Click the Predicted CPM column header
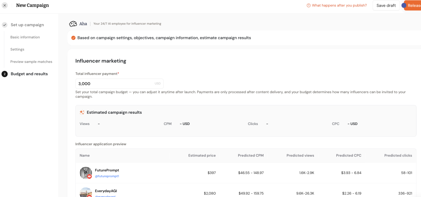The width and height of the screenshot is (421, 197). (251, 155)
